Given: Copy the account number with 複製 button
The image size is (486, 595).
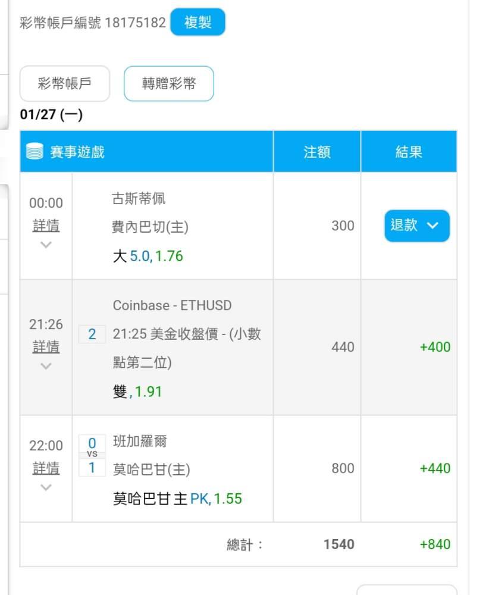Looking at the screenshot, I should pyautogui.click(x=197, y=23).
